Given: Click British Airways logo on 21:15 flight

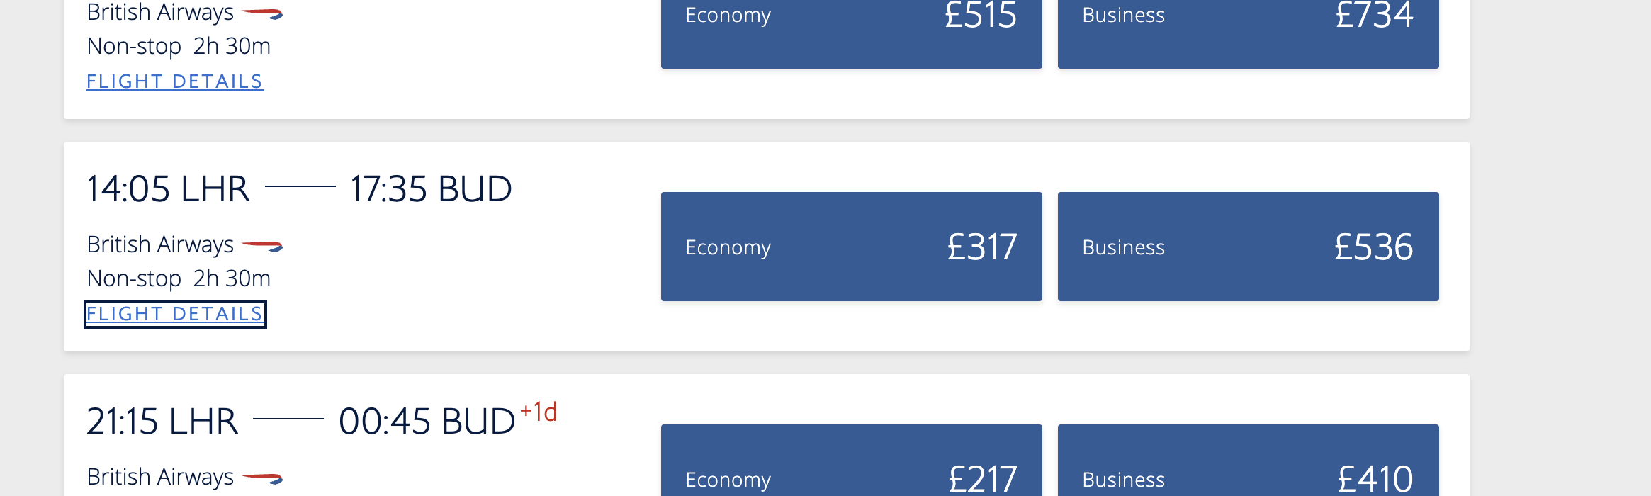Looking at the screenshot, I should [262, 478].
